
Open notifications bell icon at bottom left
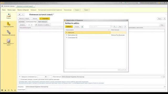coord(15,90)
